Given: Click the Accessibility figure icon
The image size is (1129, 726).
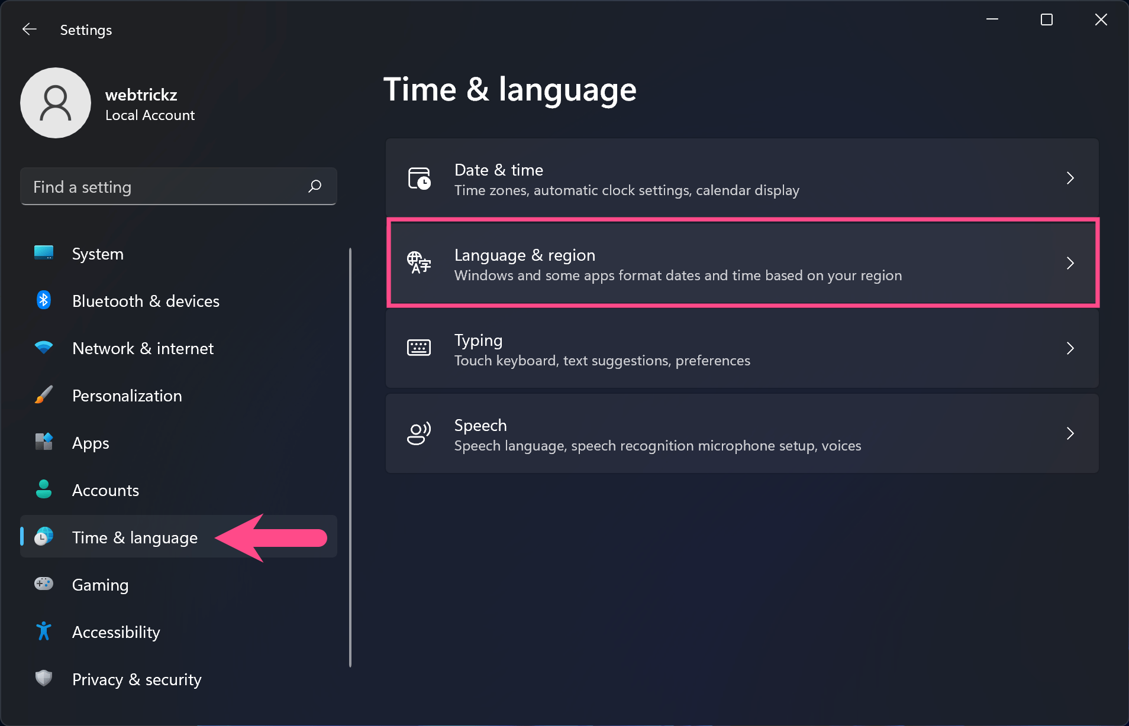Looking at the screenshot, I should tap(44, 631).
